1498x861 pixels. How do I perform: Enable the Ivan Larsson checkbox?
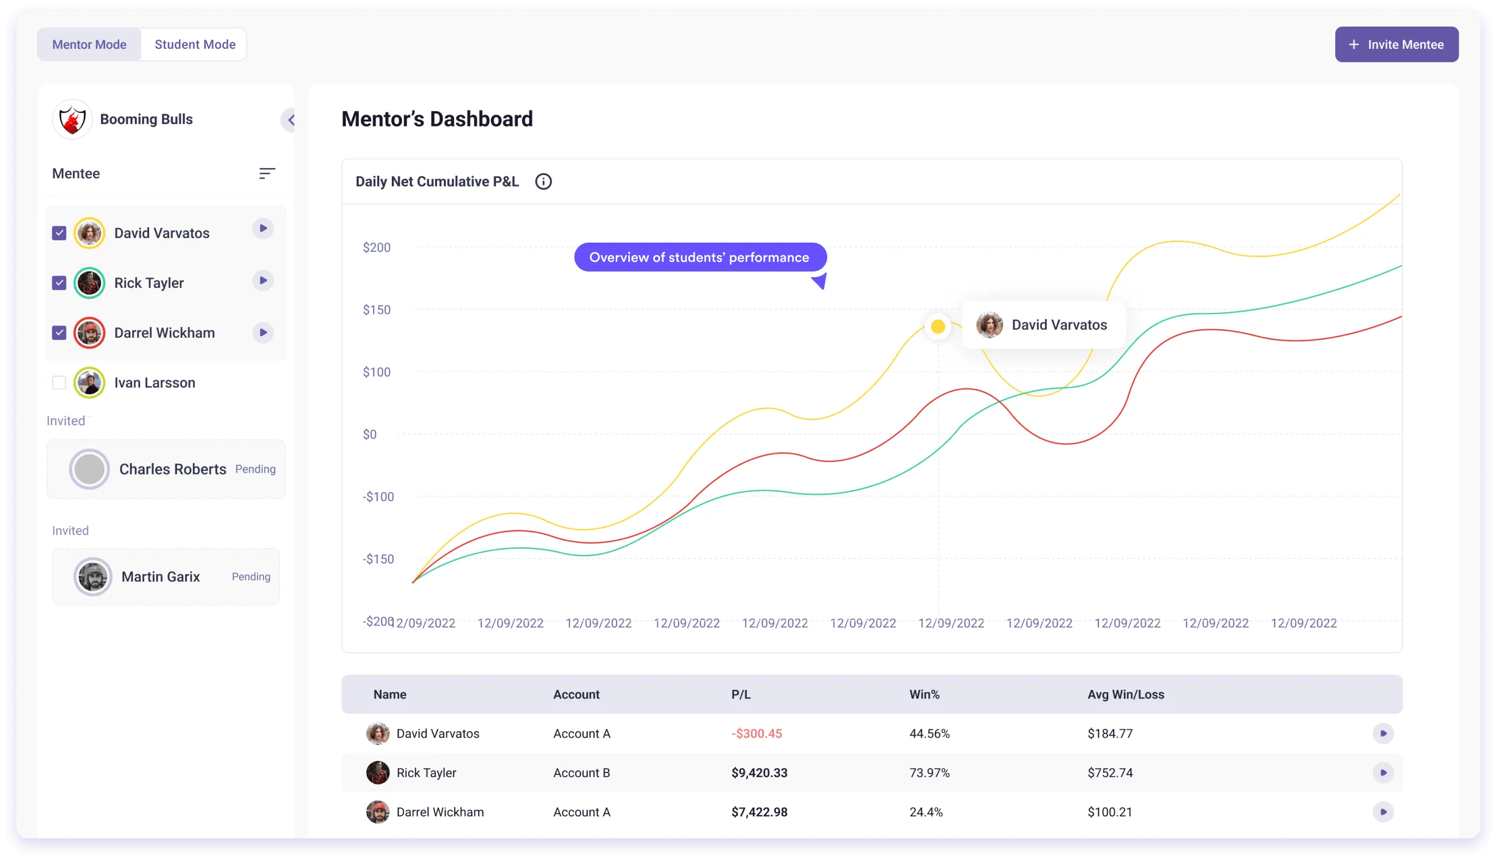coord(59,383)
